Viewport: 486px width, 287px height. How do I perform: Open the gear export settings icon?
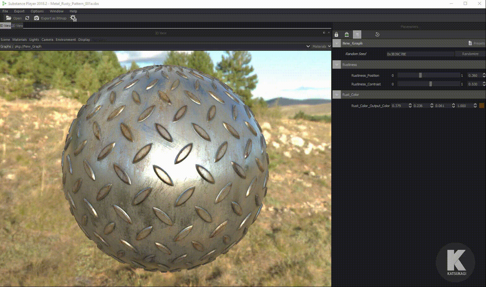click(73, 18)
